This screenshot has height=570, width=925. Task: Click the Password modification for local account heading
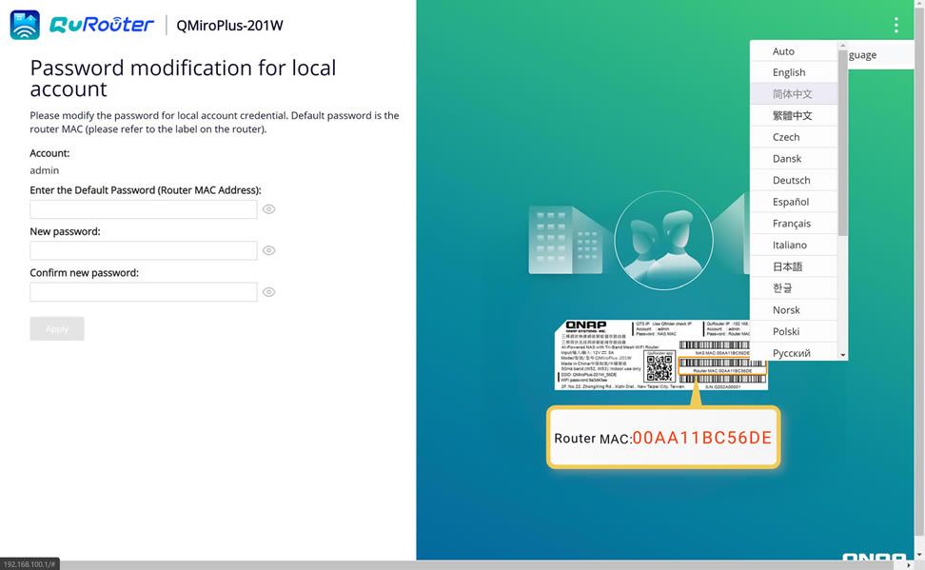[x=183, y=78]
